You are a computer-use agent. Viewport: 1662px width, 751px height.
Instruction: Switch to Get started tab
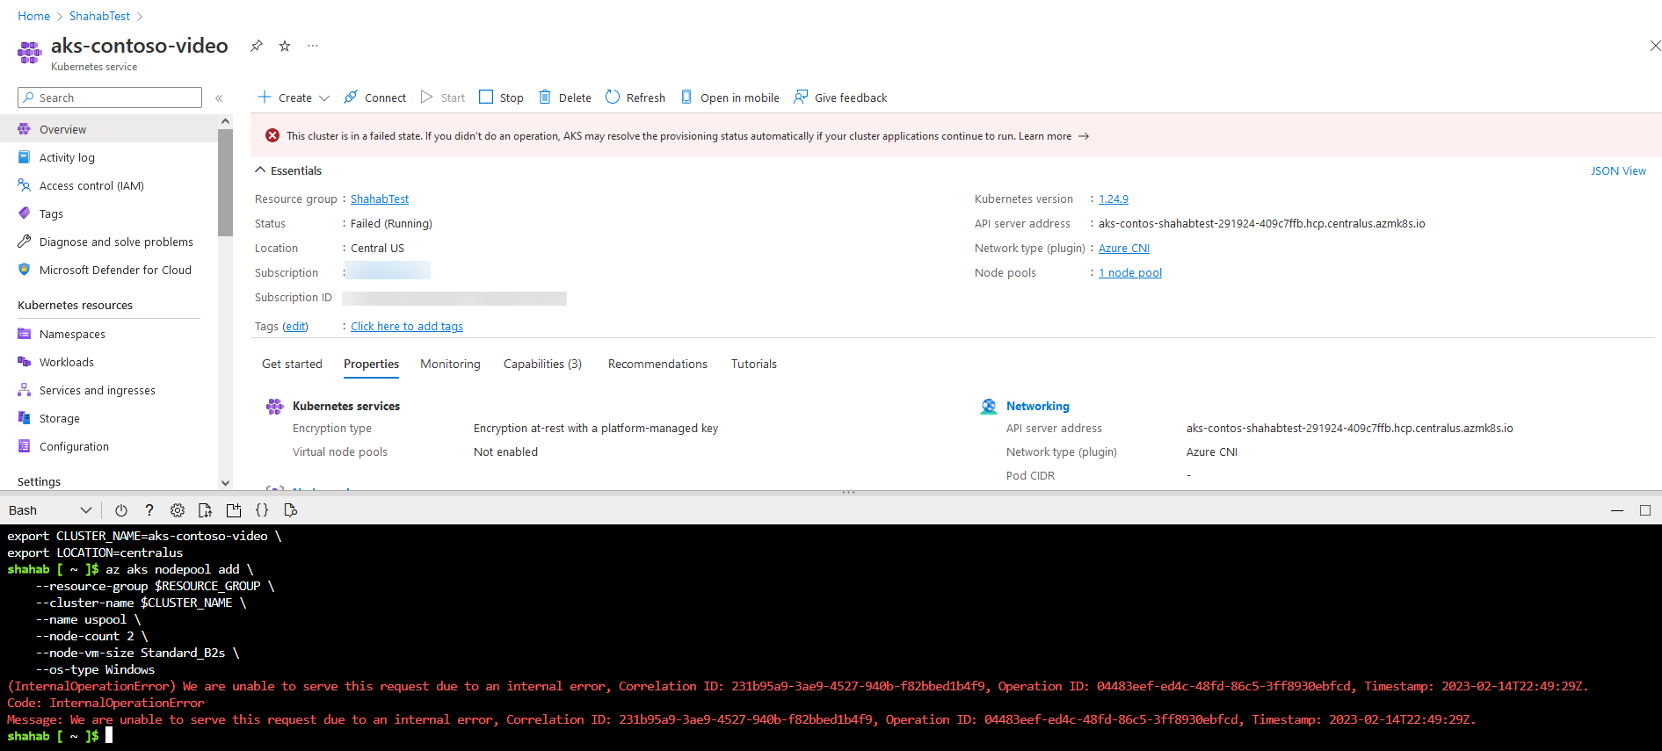pos(292,364)
